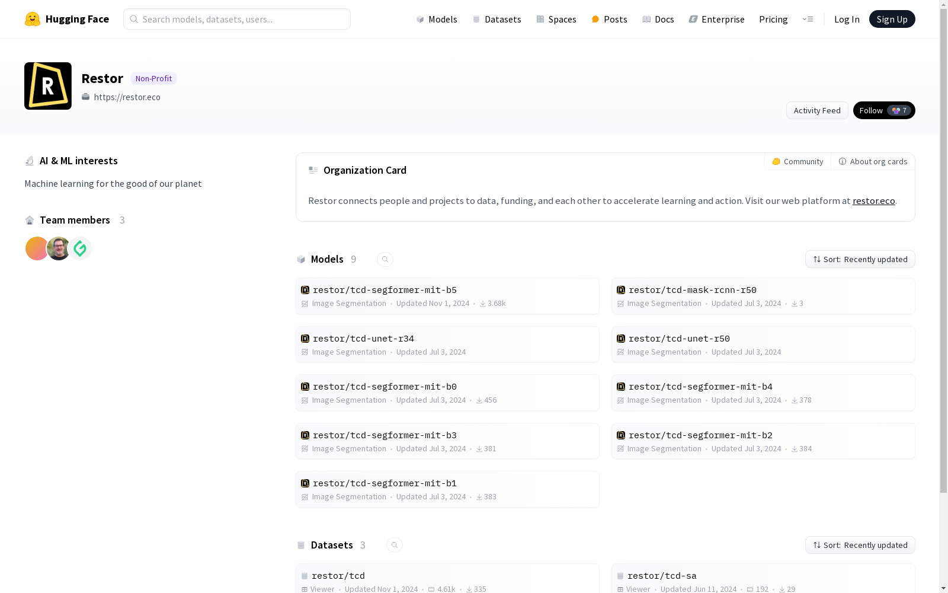The width and height of the screenshot is (948, 593).
Task: Open restor/tcd-segformer-mit-b4 model card
Action: pyautogui.click(x=763, y=393)
